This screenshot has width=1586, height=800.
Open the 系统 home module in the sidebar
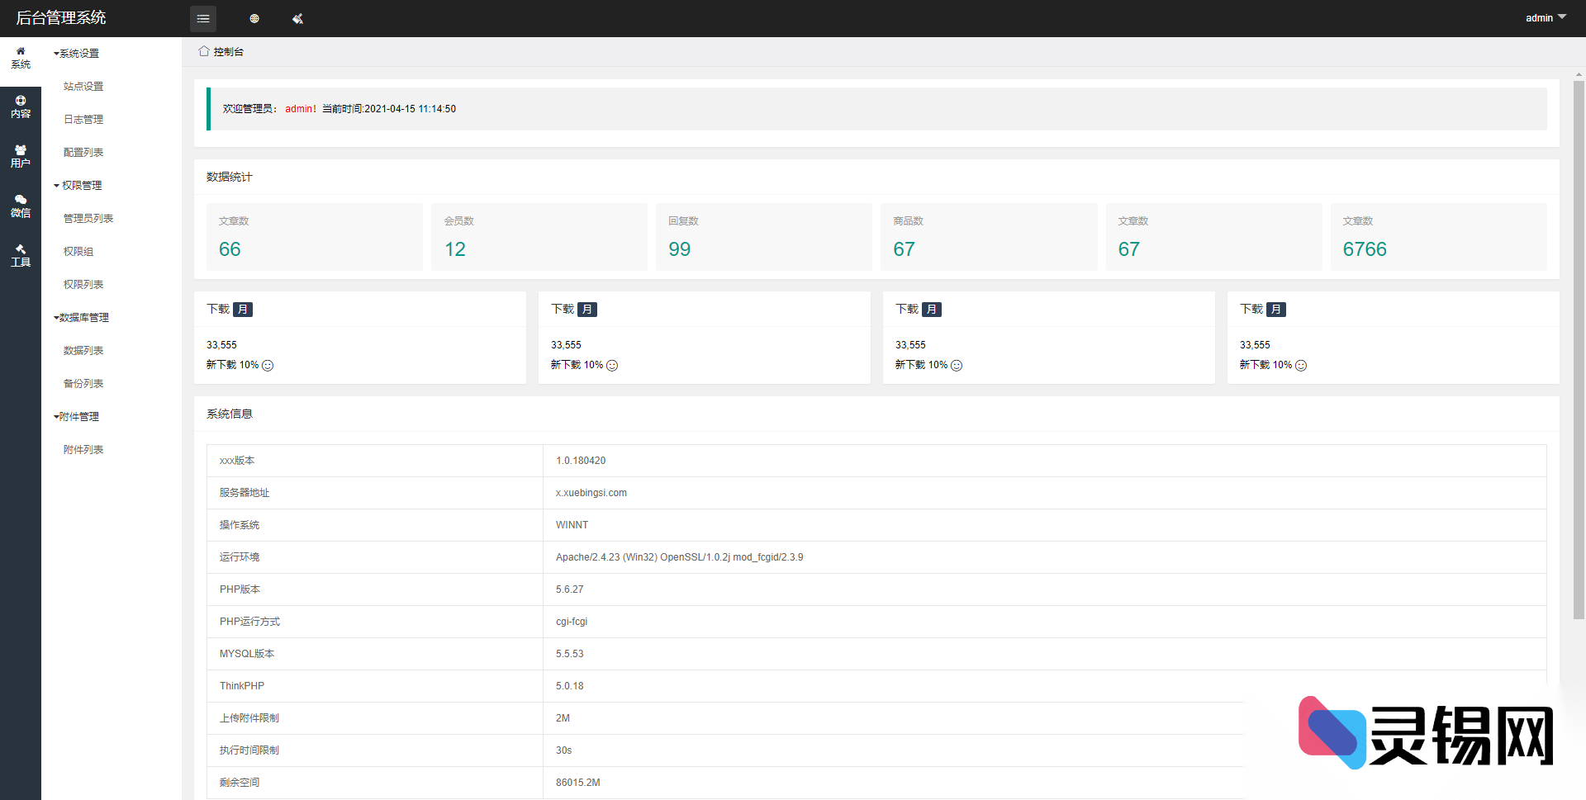(21, 57)
